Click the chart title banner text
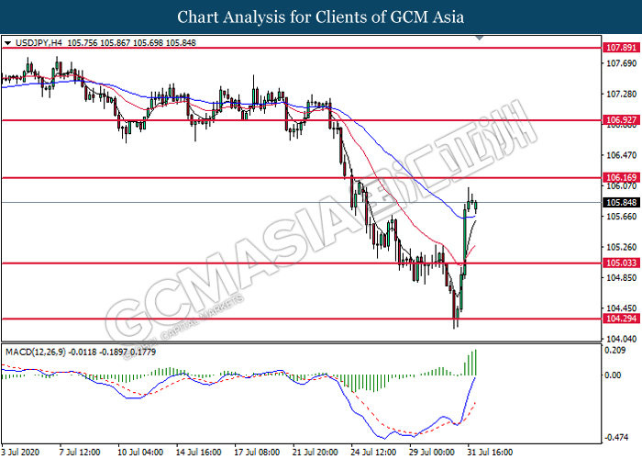642x459 pixels. (321, 17)
